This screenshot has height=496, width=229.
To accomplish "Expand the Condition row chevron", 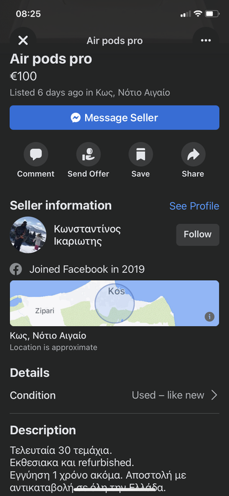I will coord(215,395).
